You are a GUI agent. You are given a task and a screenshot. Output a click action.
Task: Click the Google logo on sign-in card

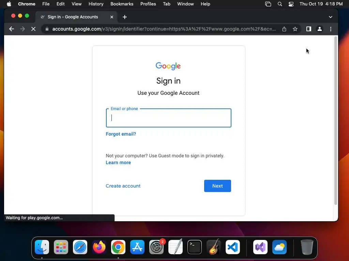168,66
